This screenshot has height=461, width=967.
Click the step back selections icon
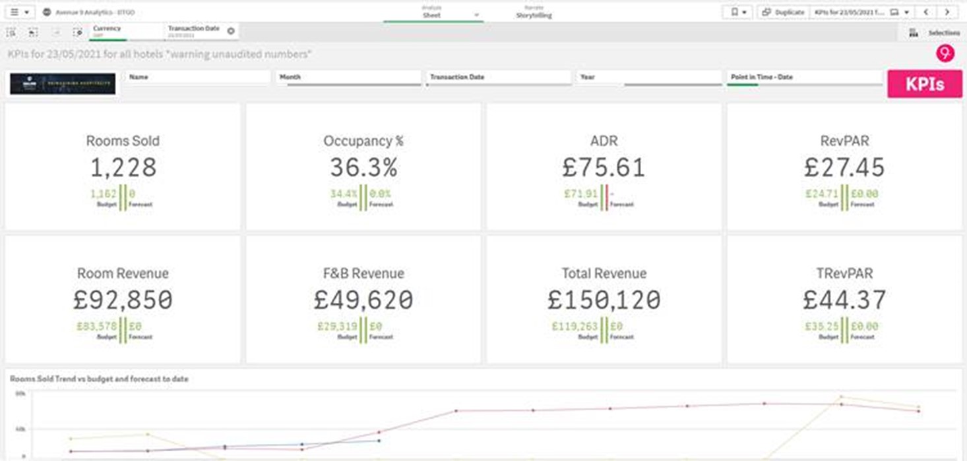33,32
